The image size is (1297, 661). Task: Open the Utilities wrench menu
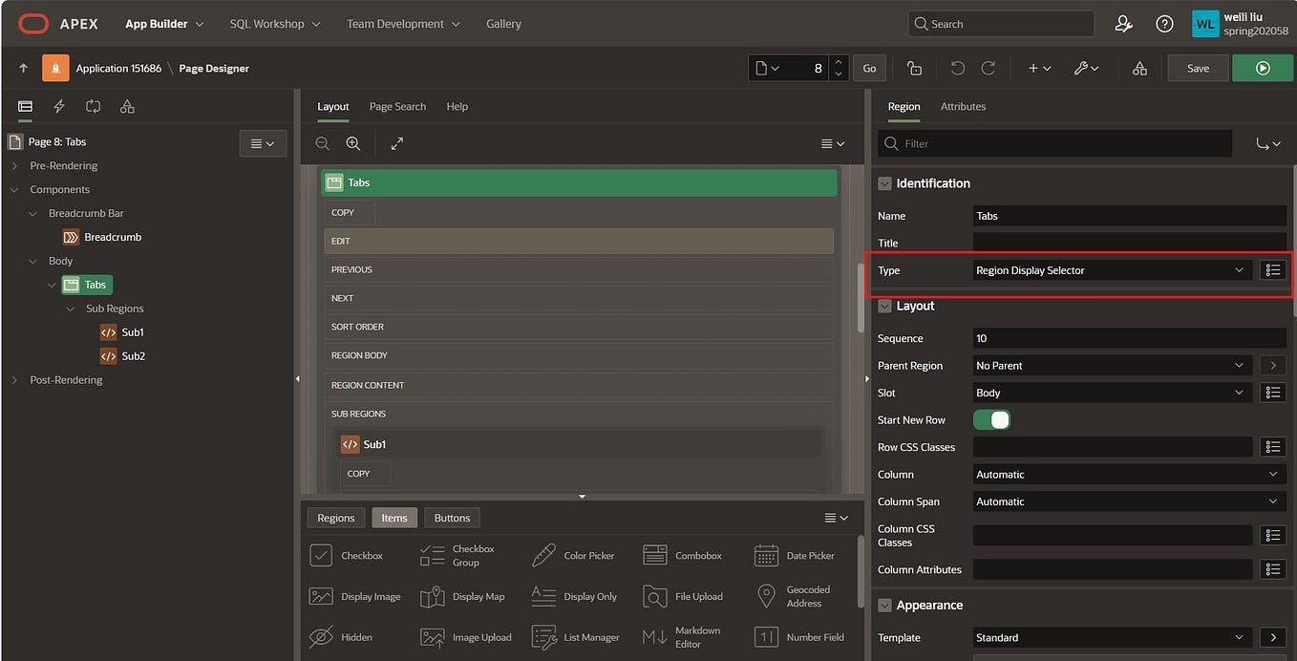click(x=1085, y=68)
